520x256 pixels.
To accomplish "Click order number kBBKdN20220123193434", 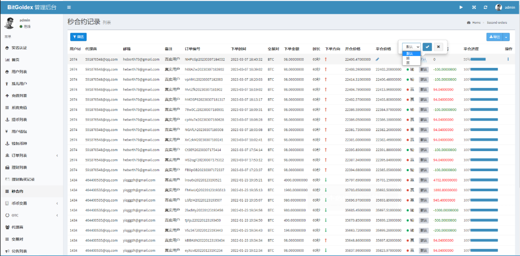I will click(205, 240).
